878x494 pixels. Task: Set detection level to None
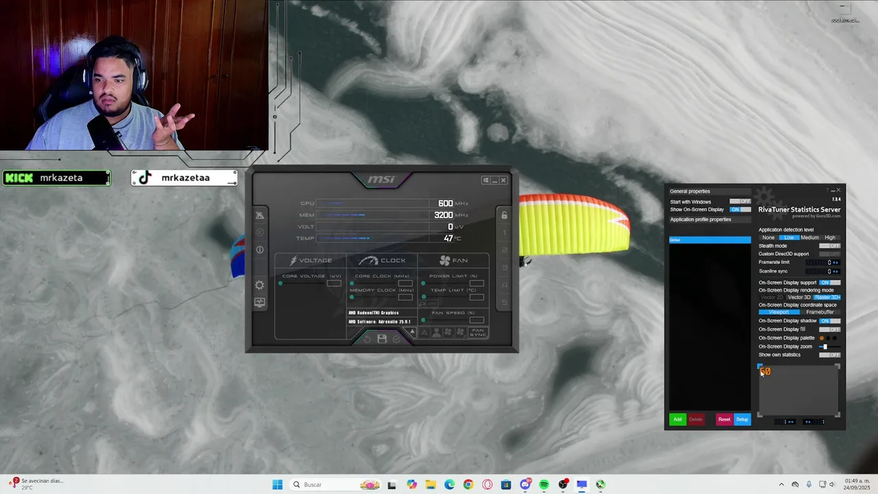pyautogui.click(x=768, y=237)
